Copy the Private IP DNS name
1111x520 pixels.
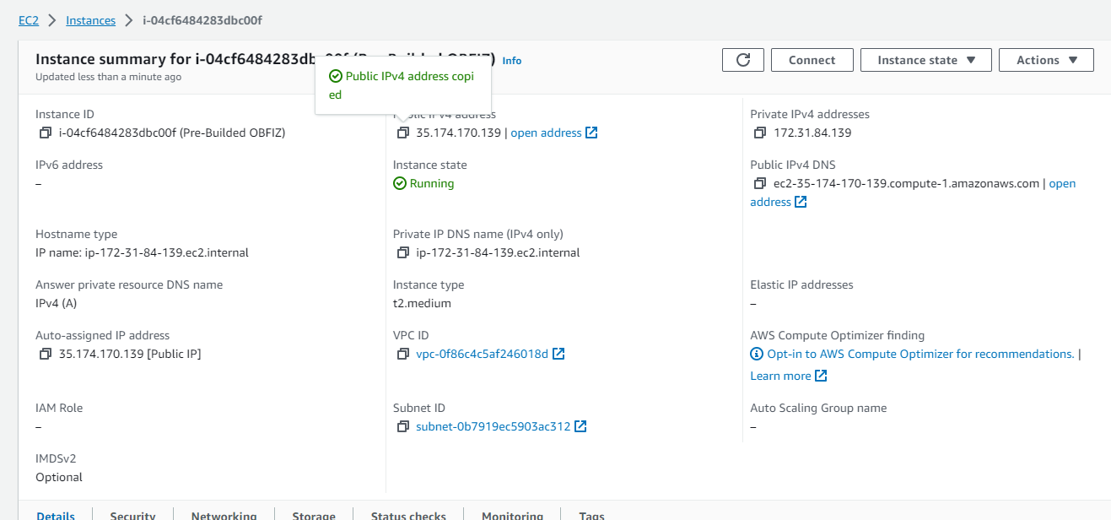coord(403,252)
